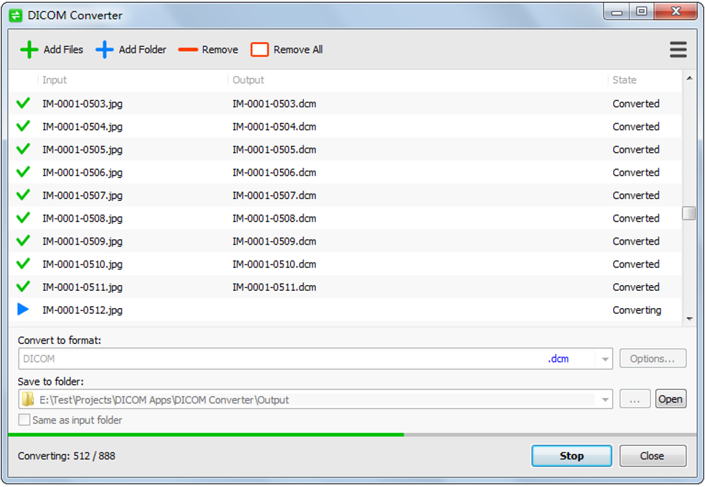The width and height of the screenshot is (705, 487).
Task: Open the hamburger menu
Action: 678,50
